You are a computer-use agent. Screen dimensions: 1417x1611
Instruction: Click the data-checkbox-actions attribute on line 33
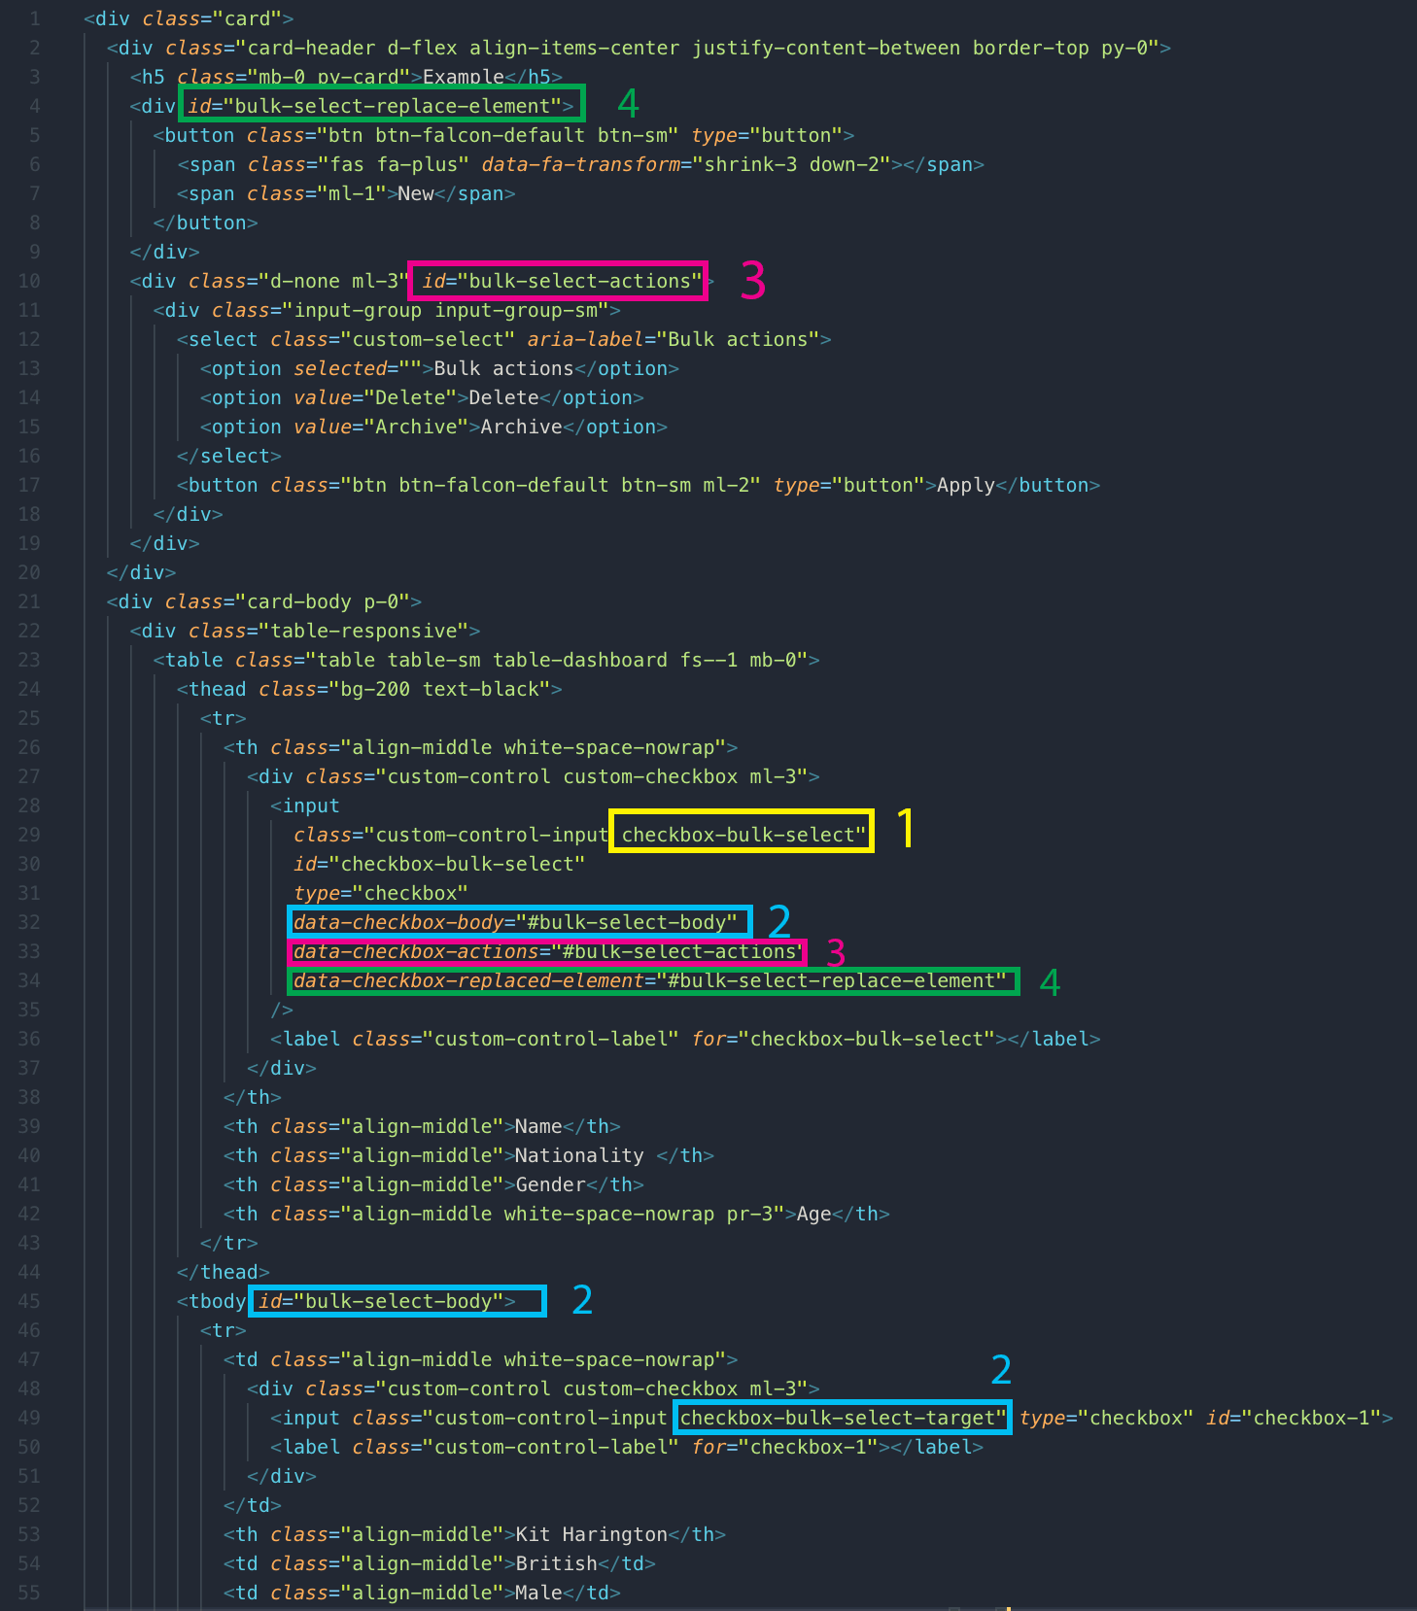point(549,951)
